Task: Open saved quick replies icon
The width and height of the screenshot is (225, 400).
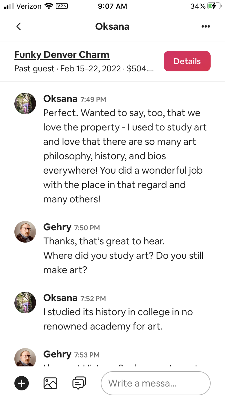Action: 79,383
